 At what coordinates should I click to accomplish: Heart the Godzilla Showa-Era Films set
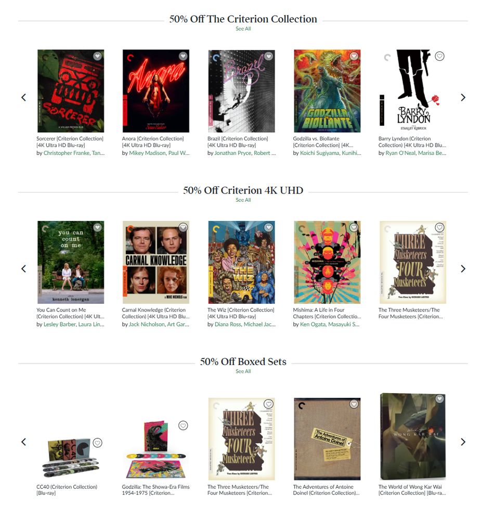(x=183, y=425)
